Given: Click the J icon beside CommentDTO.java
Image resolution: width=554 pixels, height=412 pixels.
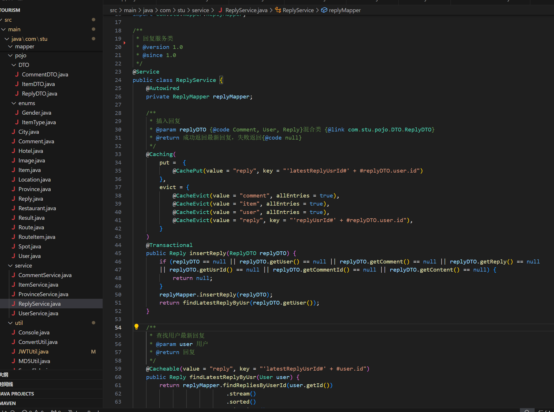Looking at the screenshot, I should point(17,74).
